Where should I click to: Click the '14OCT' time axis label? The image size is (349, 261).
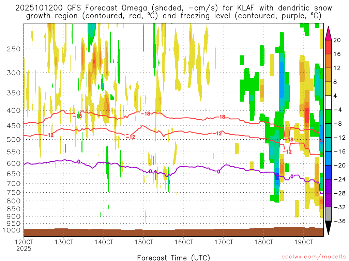click(104, 242)
